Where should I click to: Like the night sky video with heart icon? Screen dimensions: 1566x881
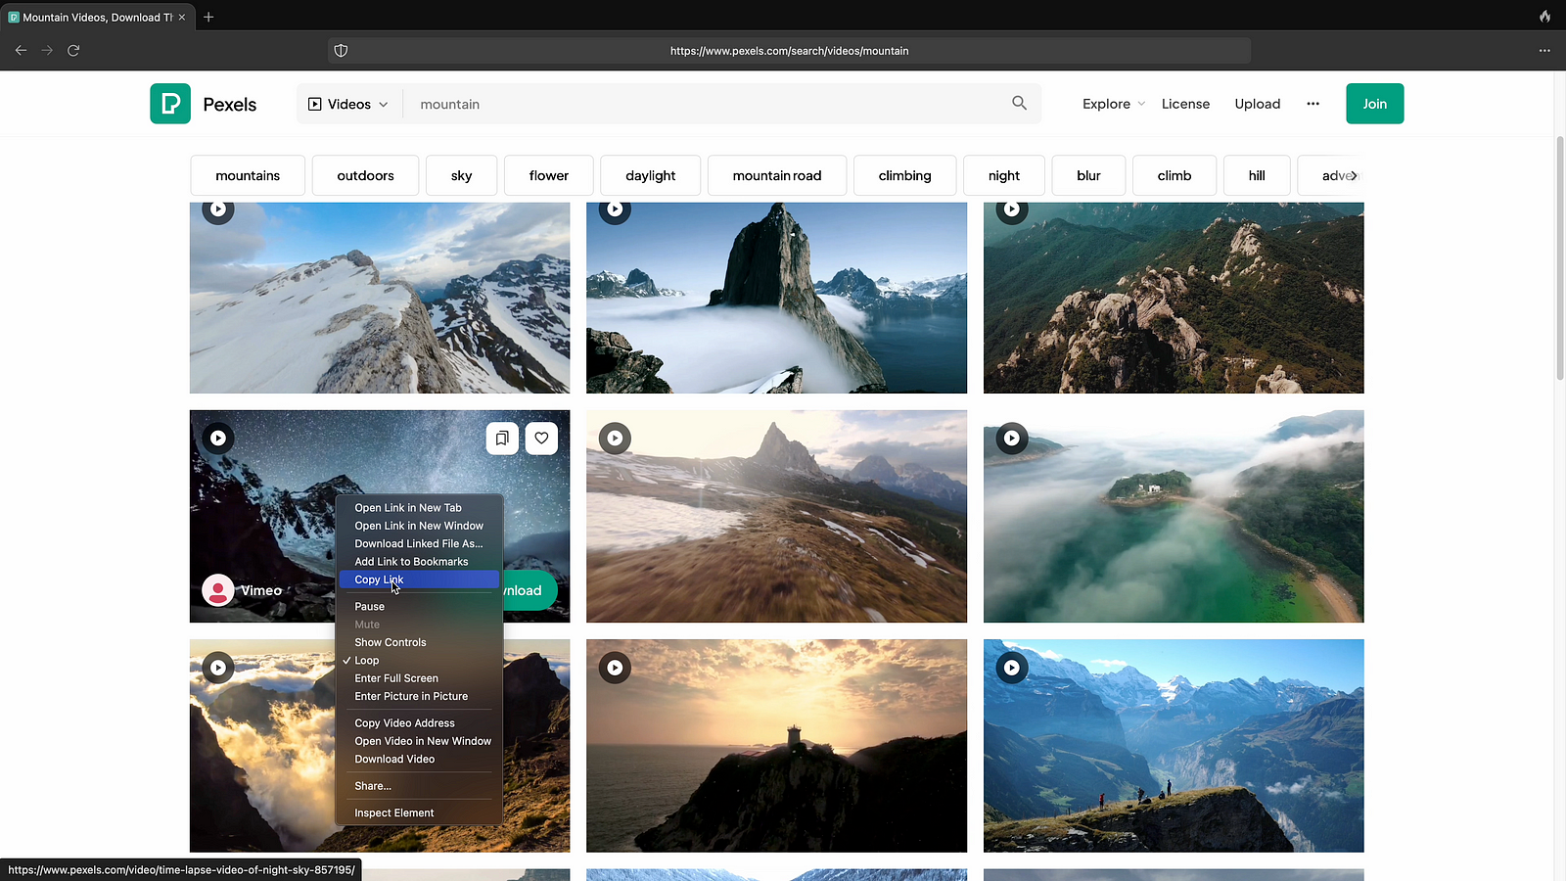[x=541, y=439]
